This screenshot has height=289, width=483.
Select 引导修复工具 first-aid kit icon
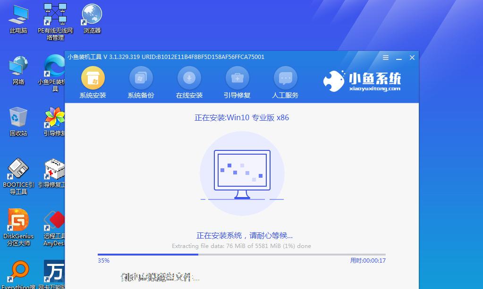[x=53, y=173]
